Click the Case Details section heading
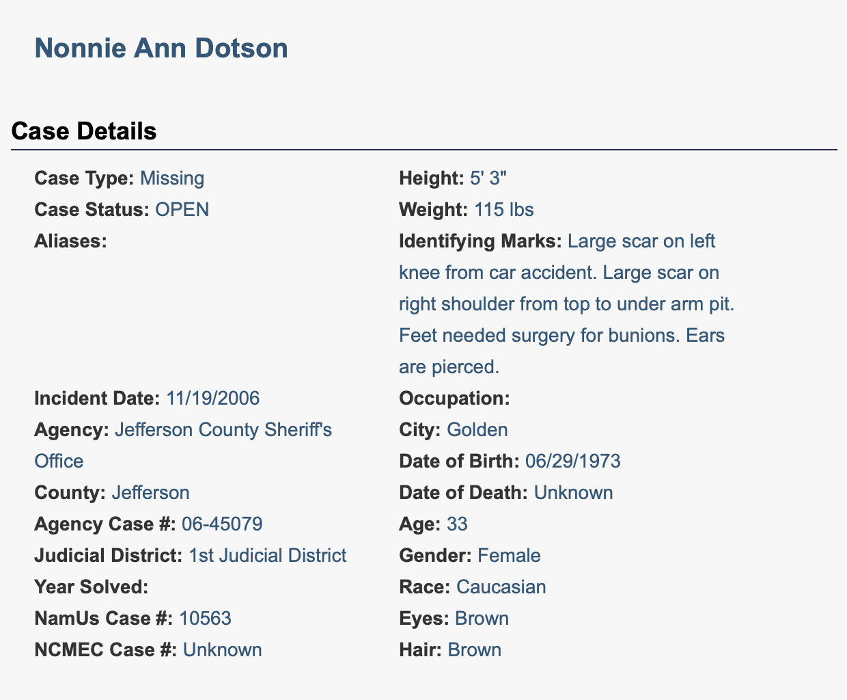847x700 pixels. coord(84,131)
